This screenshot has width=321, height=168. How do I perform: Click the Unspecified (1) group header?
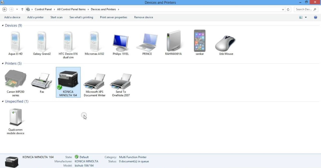point(17,101)
